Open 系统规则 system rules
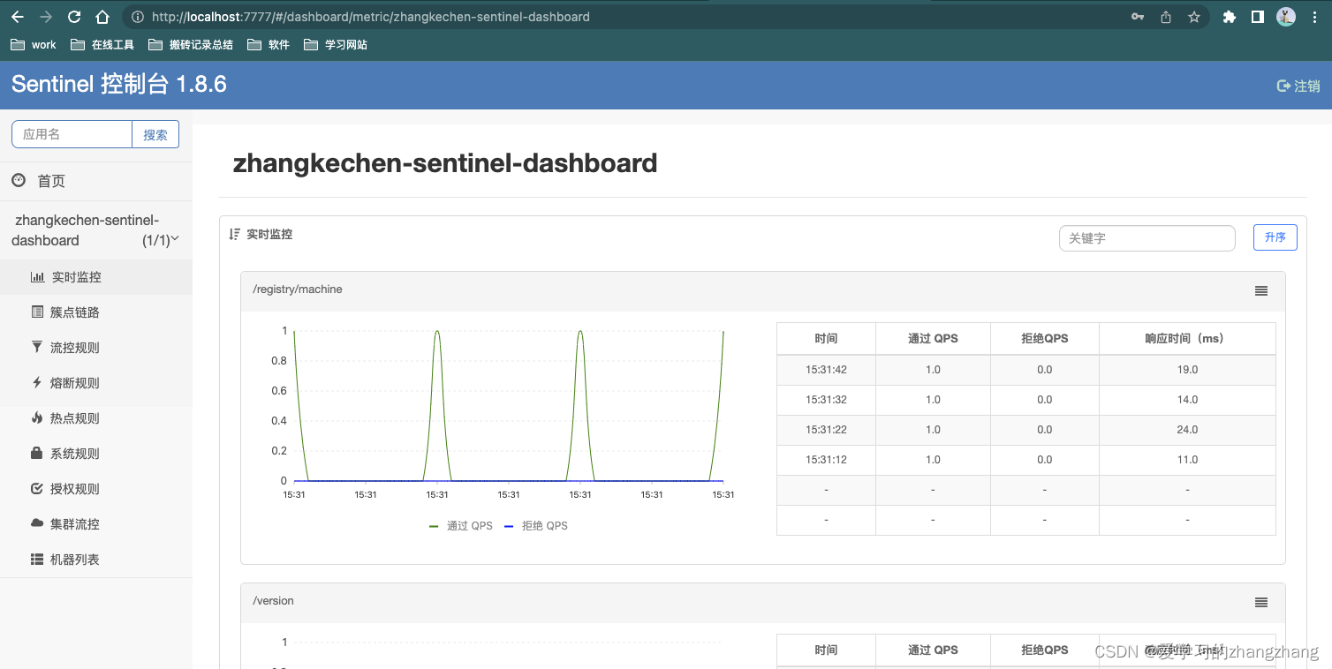This screenshot has height=669, width=1332. pyautogui.click(x=75, y=453)
